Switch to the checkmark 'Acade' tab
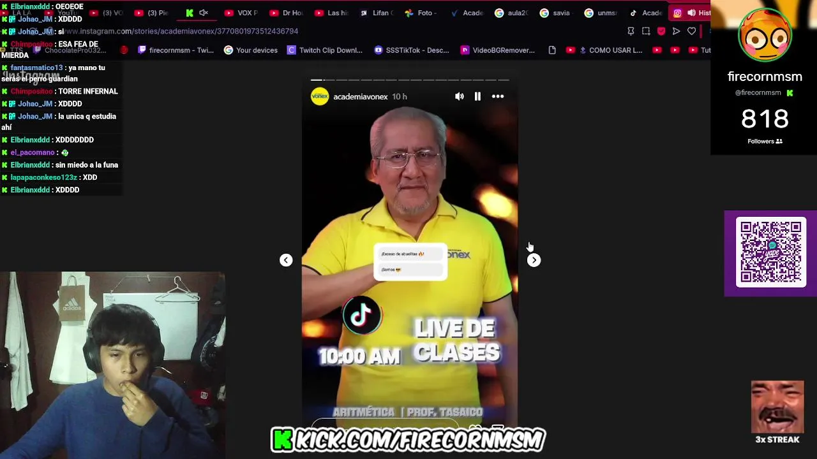This screenshot has height=459, width=817. [466, 13]
